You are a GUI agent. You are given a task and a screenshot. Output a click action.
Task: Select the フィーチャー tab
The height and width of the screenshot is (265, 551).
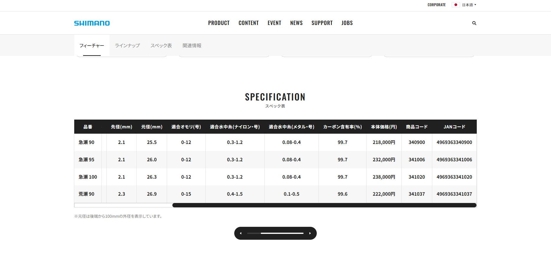[92, 46]
